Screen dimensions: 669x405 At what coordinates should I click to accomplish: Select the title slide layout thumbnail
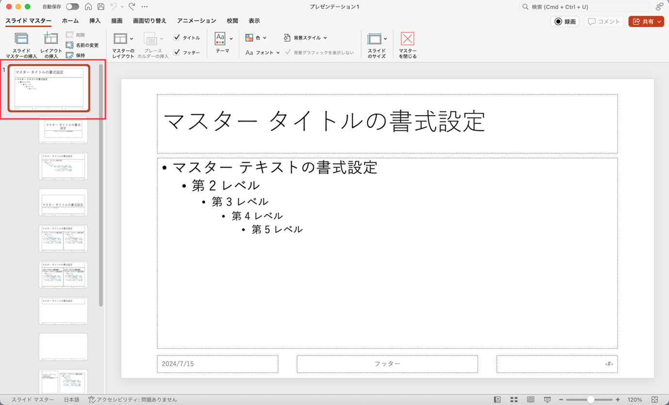tap(64, 130)
